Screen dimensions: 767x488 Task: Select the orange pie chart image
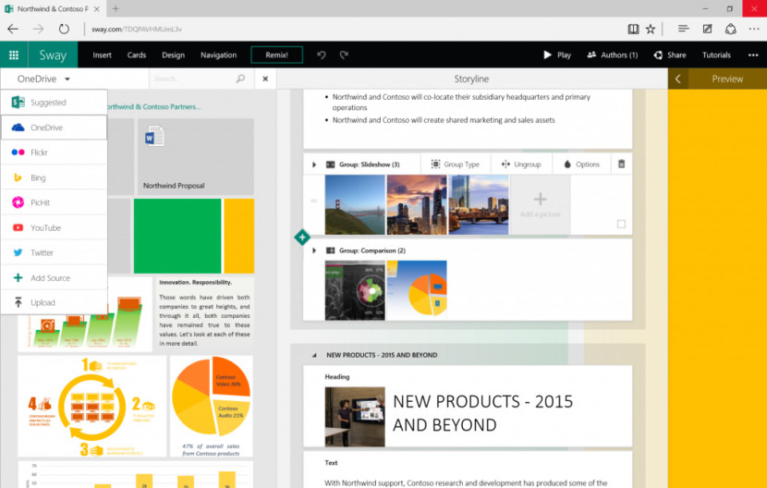click(x=212, y=407)
